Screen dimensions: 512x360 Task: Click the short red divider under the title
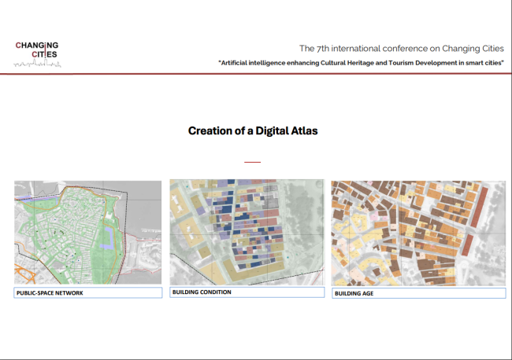click(252, 162)
